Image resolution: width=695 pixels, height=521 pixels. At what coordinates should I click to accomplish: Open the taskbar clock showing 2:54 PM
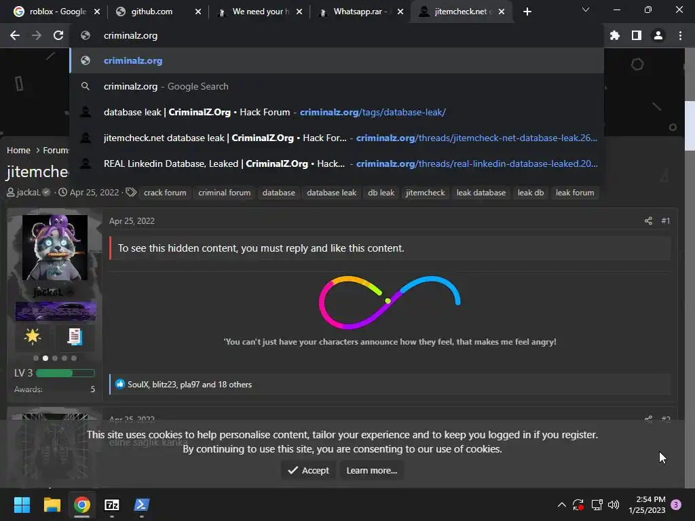(647, 505)
